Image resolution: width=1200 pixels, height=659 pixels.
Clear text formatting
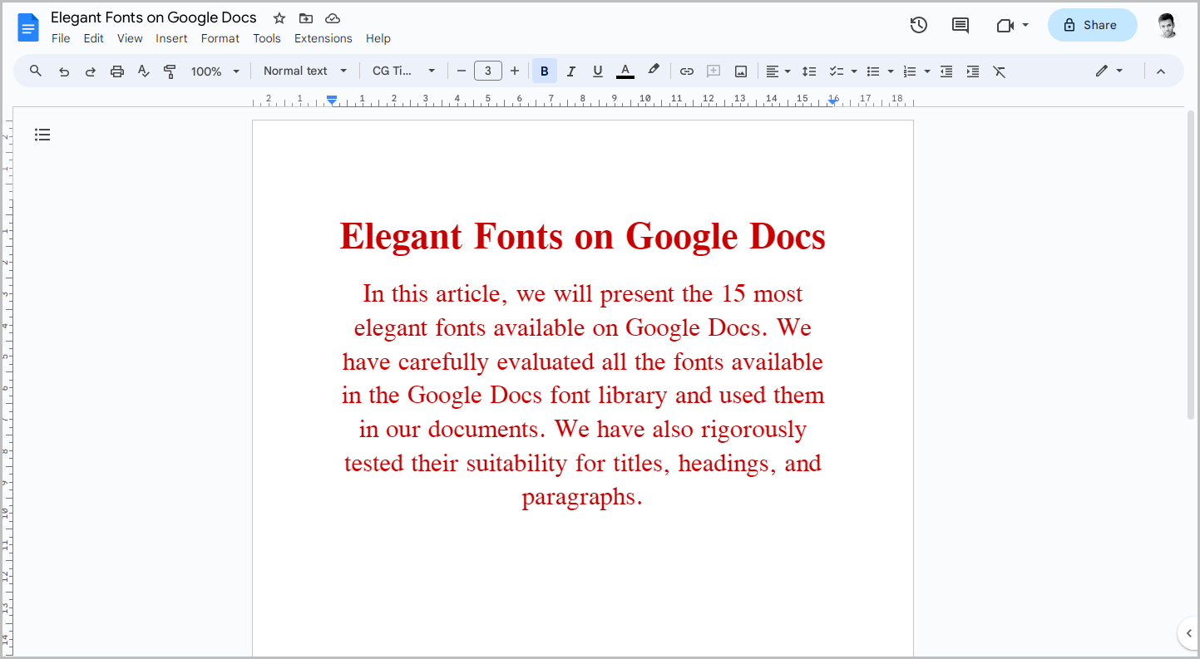[x=999, y=71]
